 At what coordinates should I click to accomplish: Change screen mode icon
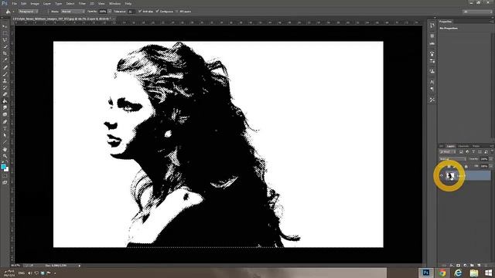coord(5,182)
